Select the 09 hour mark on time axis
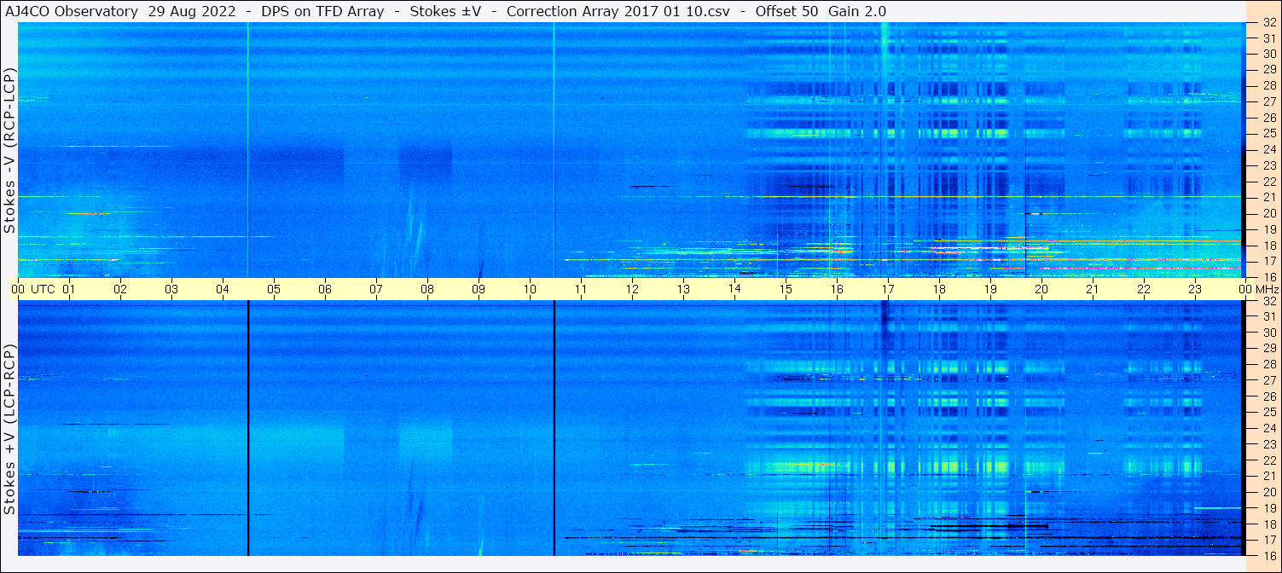The width and height of the screenshot is (1282, 573). (x=479, y=289)
